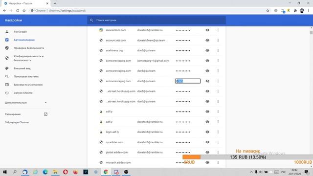Open Браузер по умолчанию section
The image size is (313, 176).
tap(28, 85)
